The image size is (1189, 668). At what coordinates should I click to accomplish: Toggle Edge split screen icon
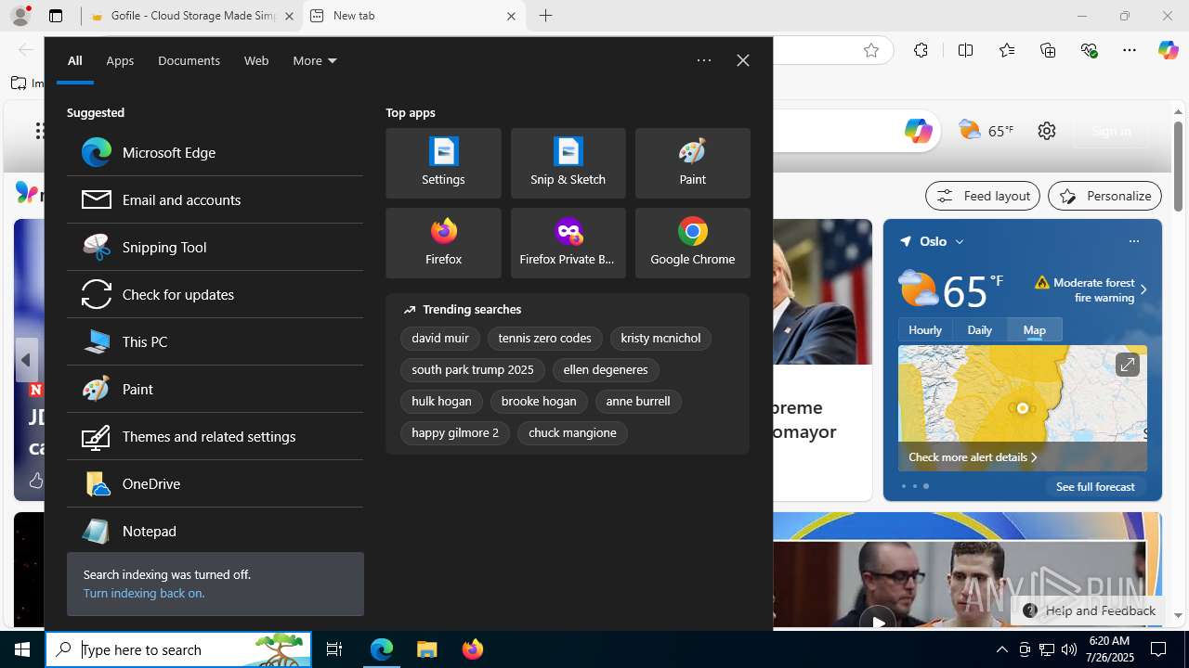965,50
